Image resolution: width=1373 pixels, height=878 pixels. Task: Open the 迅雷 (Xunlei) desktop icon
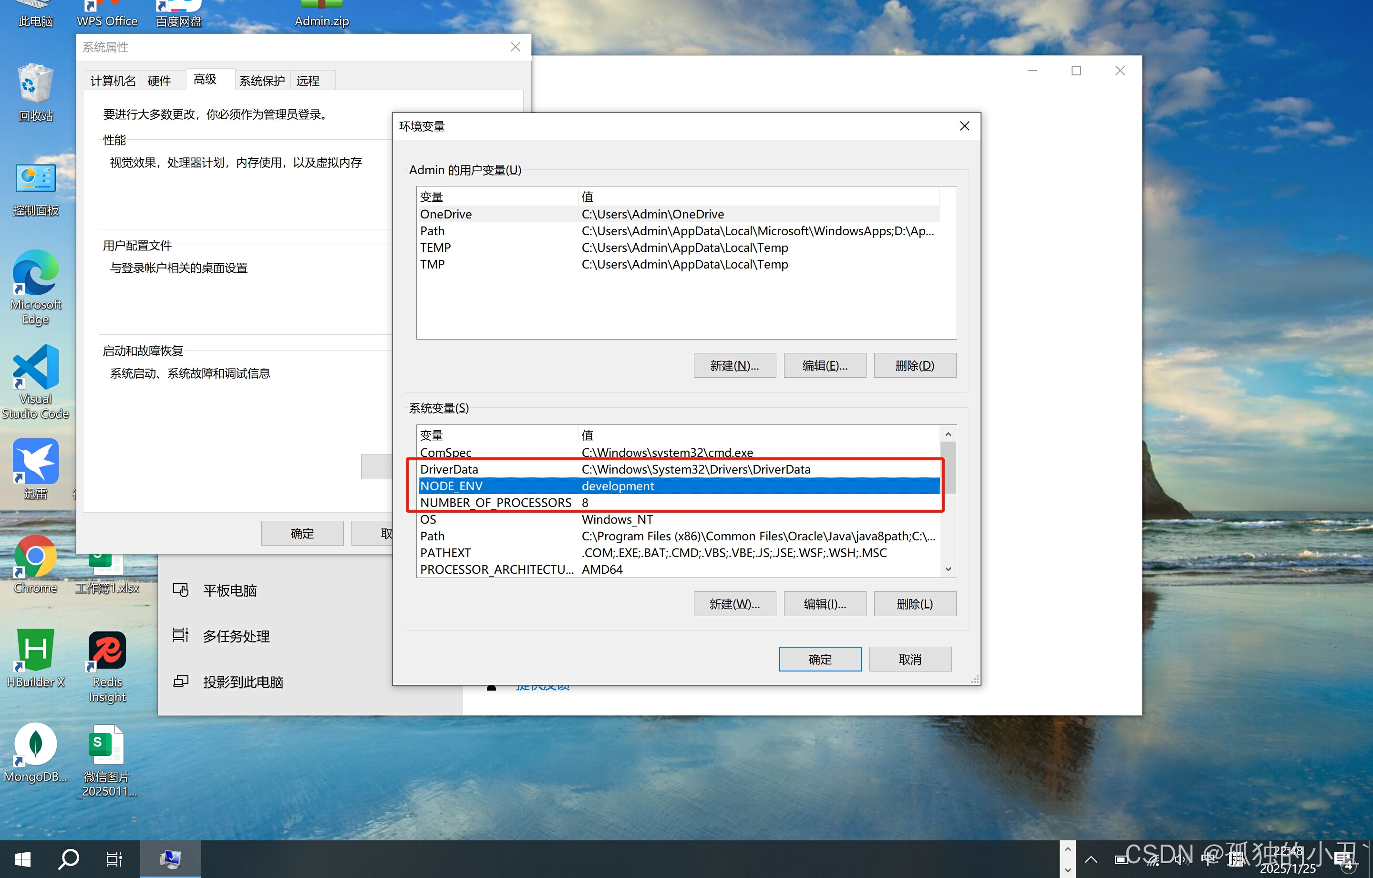point(35,463)
